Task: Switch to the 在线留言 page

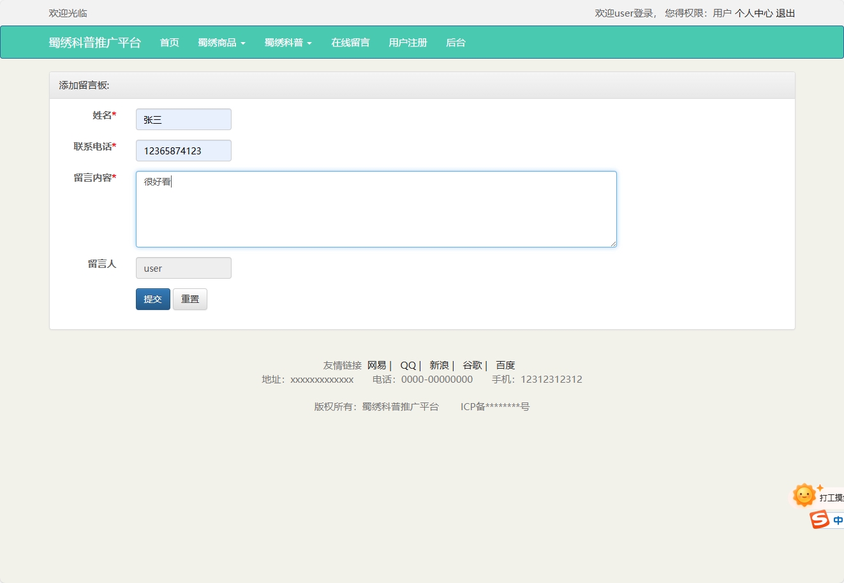Action: (350, 42)
